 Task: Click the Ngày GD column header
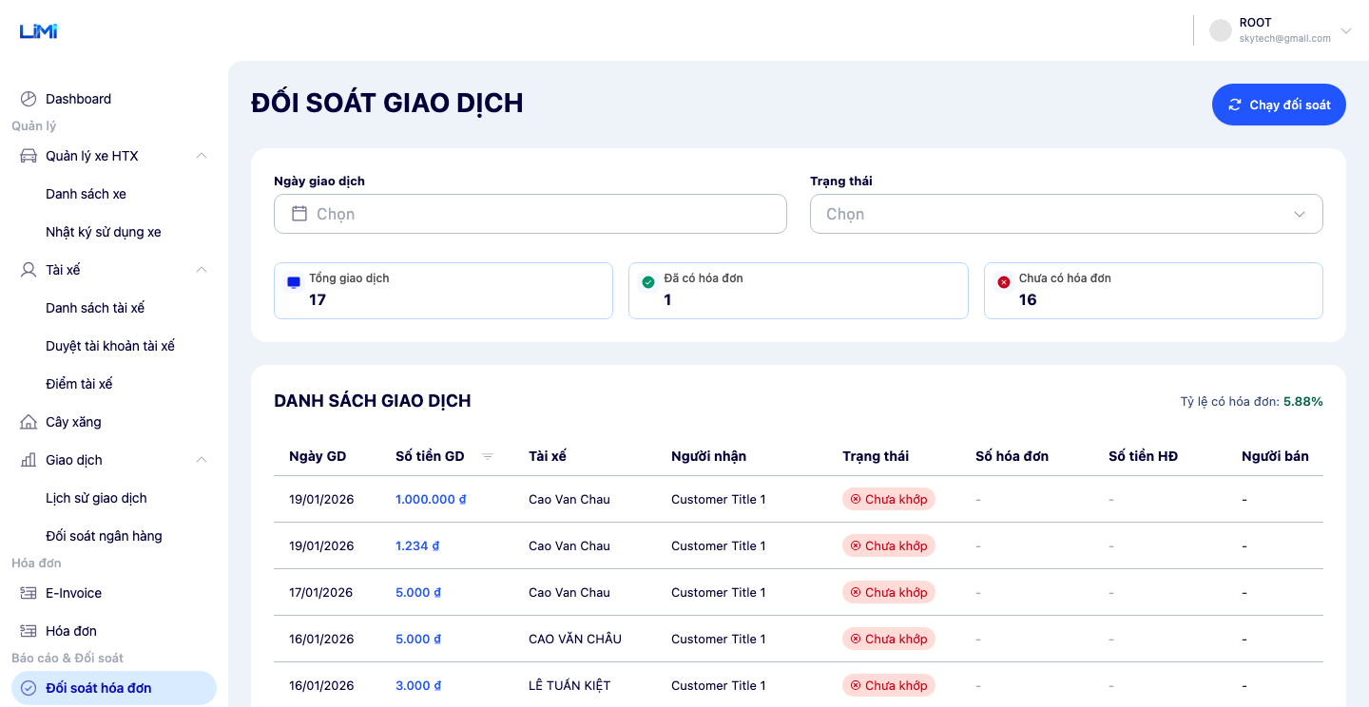point(318,456)
